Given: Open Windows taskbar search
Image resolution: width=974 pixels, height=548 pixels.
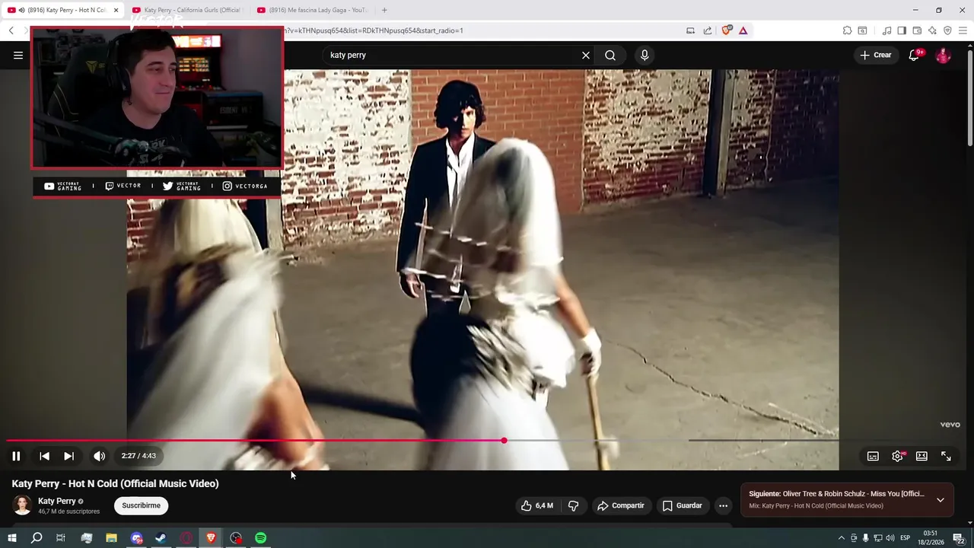Looking at the screenshot, I should point(37,538).
